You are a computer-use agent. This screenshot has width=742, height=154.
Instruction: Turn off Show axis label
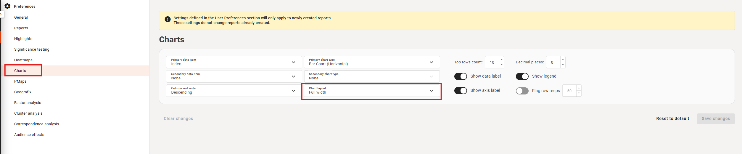pos(461,91)
